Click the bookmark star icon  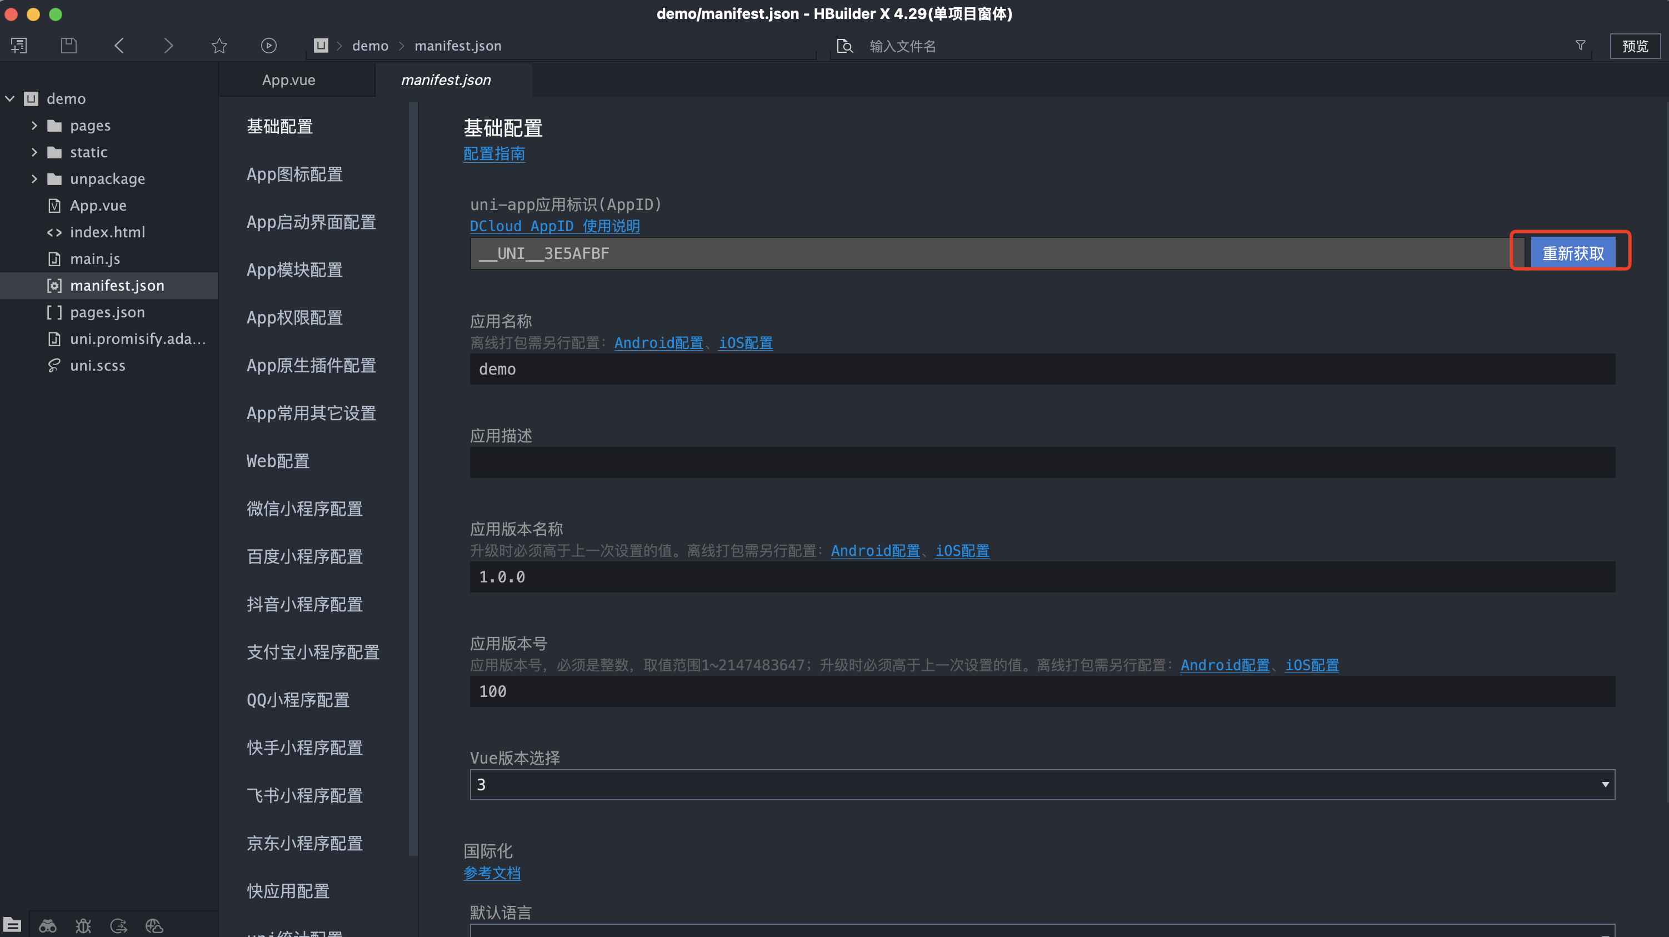219,46
